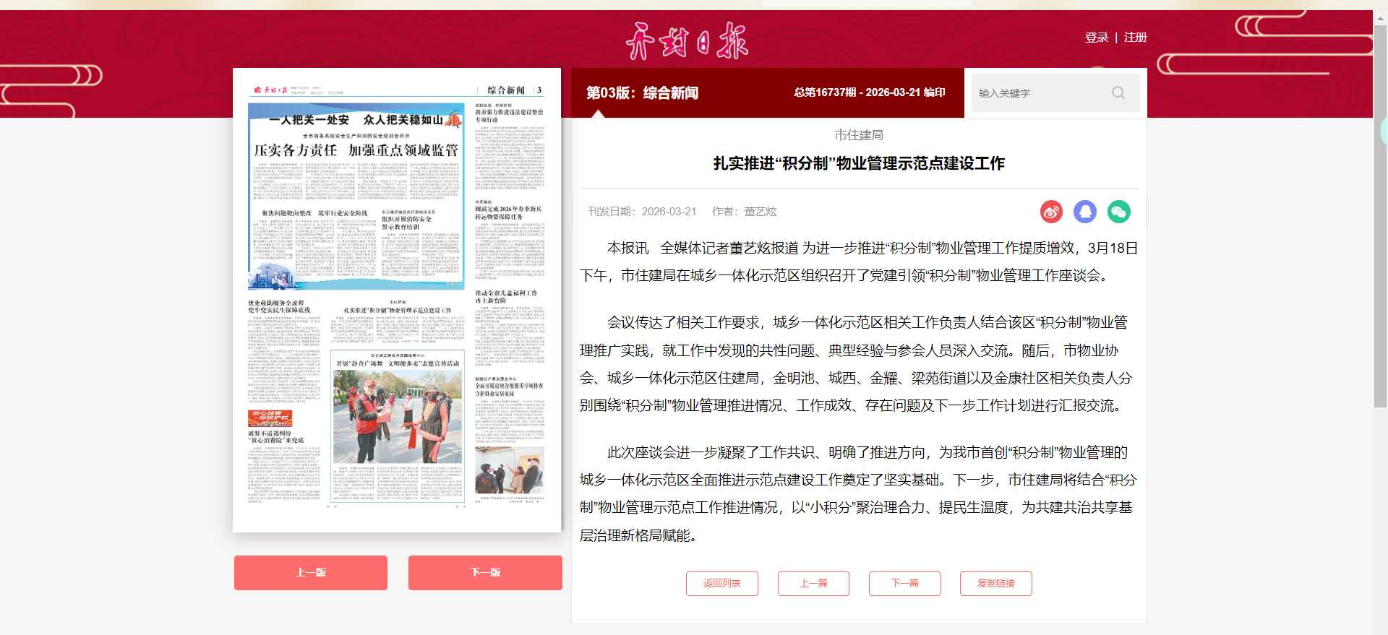Click the Weibo share icon
This screenshot has height=635, width=1388.
tap(1051, 212)
